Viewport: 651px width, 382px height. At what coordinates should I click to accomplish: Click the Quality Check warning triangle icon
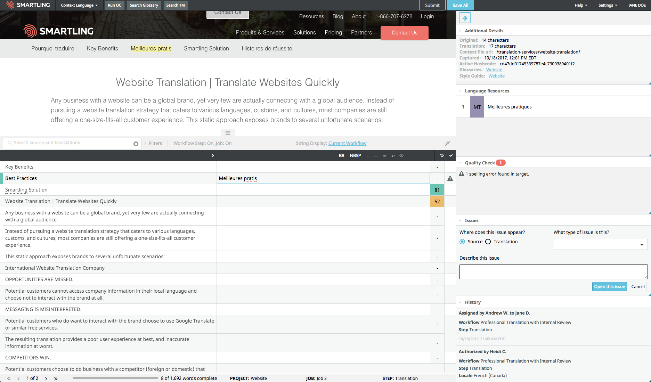click(462, 173)
